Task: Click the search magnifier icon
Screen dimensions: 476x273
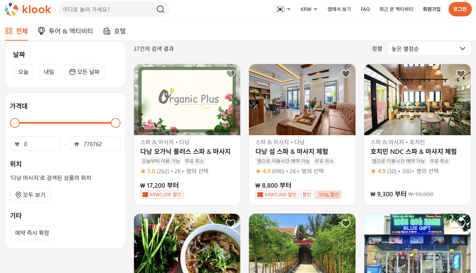Action: click(160, 9)
